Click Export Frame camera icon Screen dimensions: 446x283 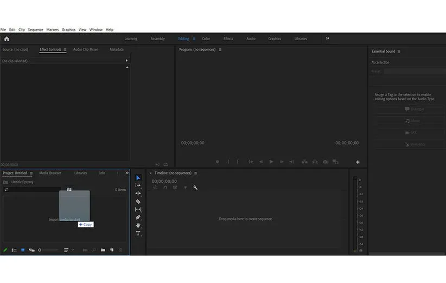point(325,162)
